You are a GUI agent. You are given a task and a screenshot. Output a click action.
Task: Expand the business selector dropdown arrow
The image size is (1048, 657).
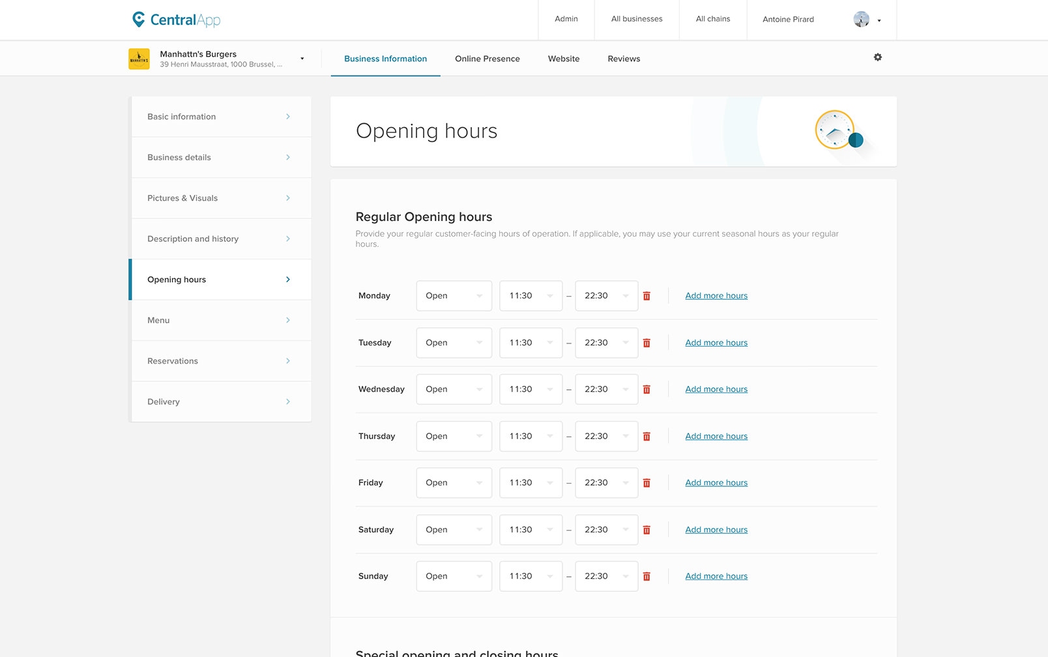(302, 59)
